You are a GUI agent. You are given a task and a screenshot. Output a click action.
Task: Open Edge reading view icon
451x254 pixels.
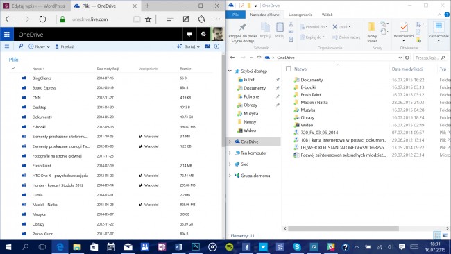137,19
